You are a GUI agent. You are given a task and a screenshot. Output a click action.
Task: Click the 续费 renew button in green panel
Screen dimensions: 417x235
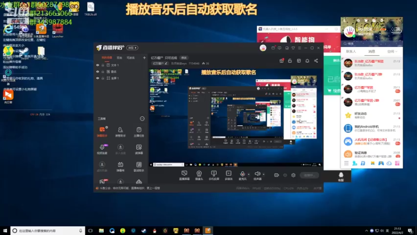coord(334,91)
